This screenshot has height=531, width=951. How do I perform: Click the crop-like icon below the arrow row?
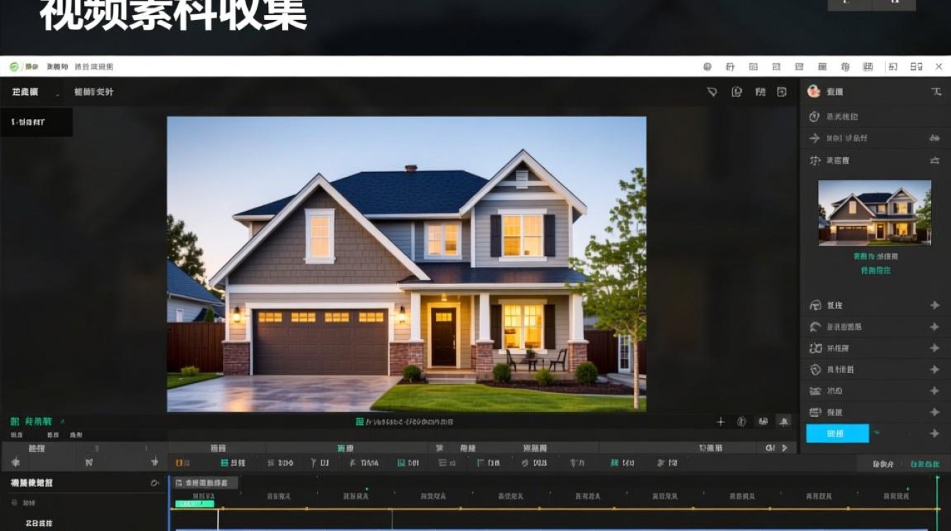[x=814, y=161]
